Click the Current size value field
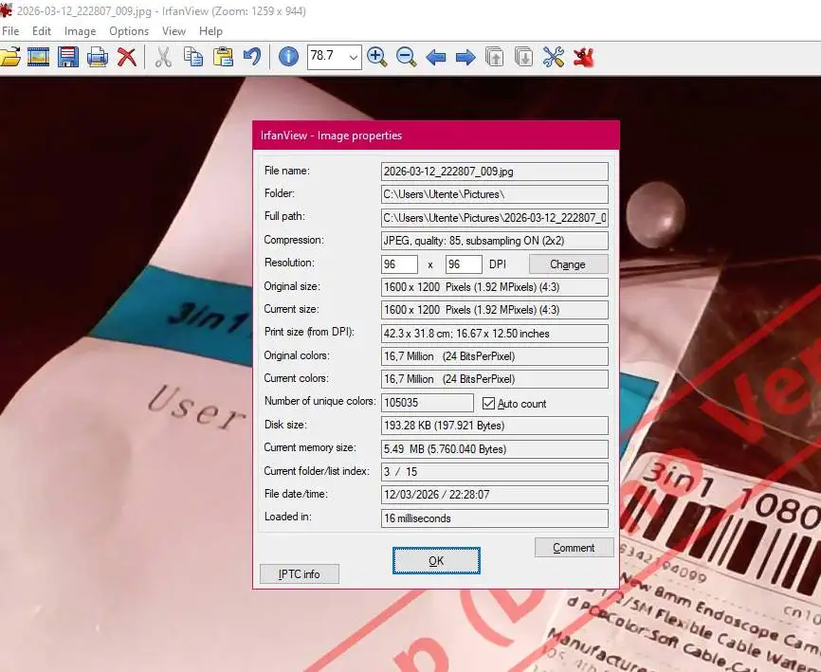The height and width of the screenshot is (672, 821). [494, 310]
